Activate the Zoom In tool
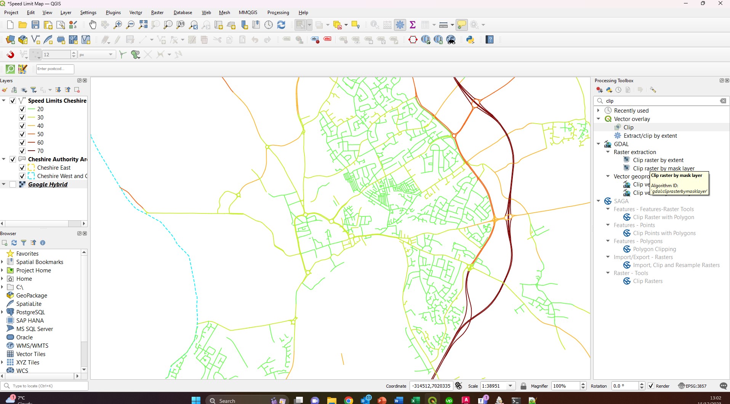Screen dimensions: 730x404 [x=117, y=25]
